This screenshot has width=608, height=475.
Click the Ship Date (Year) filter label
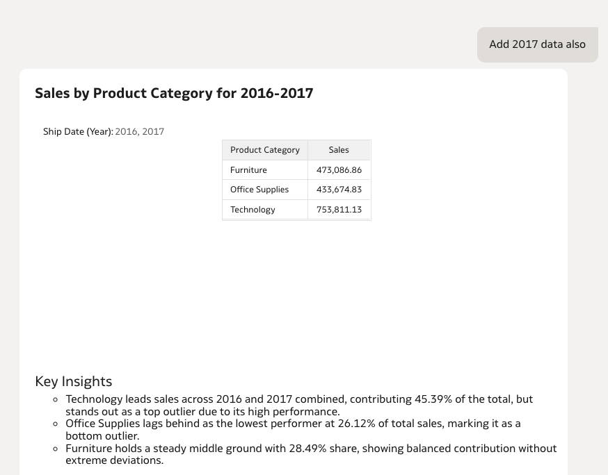click(x=78, y=131)
